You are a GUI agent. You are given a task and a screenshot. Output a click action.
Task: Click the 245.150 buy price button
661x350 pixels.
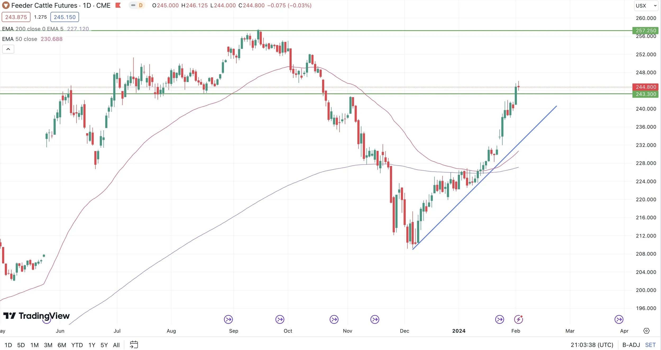65,17
